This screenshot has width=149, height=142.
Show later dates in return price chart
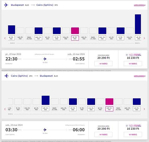144,109
